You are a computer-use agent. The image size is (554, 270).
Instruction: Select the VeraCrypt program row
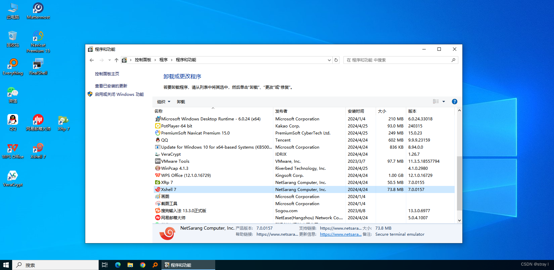pos(304,154)
